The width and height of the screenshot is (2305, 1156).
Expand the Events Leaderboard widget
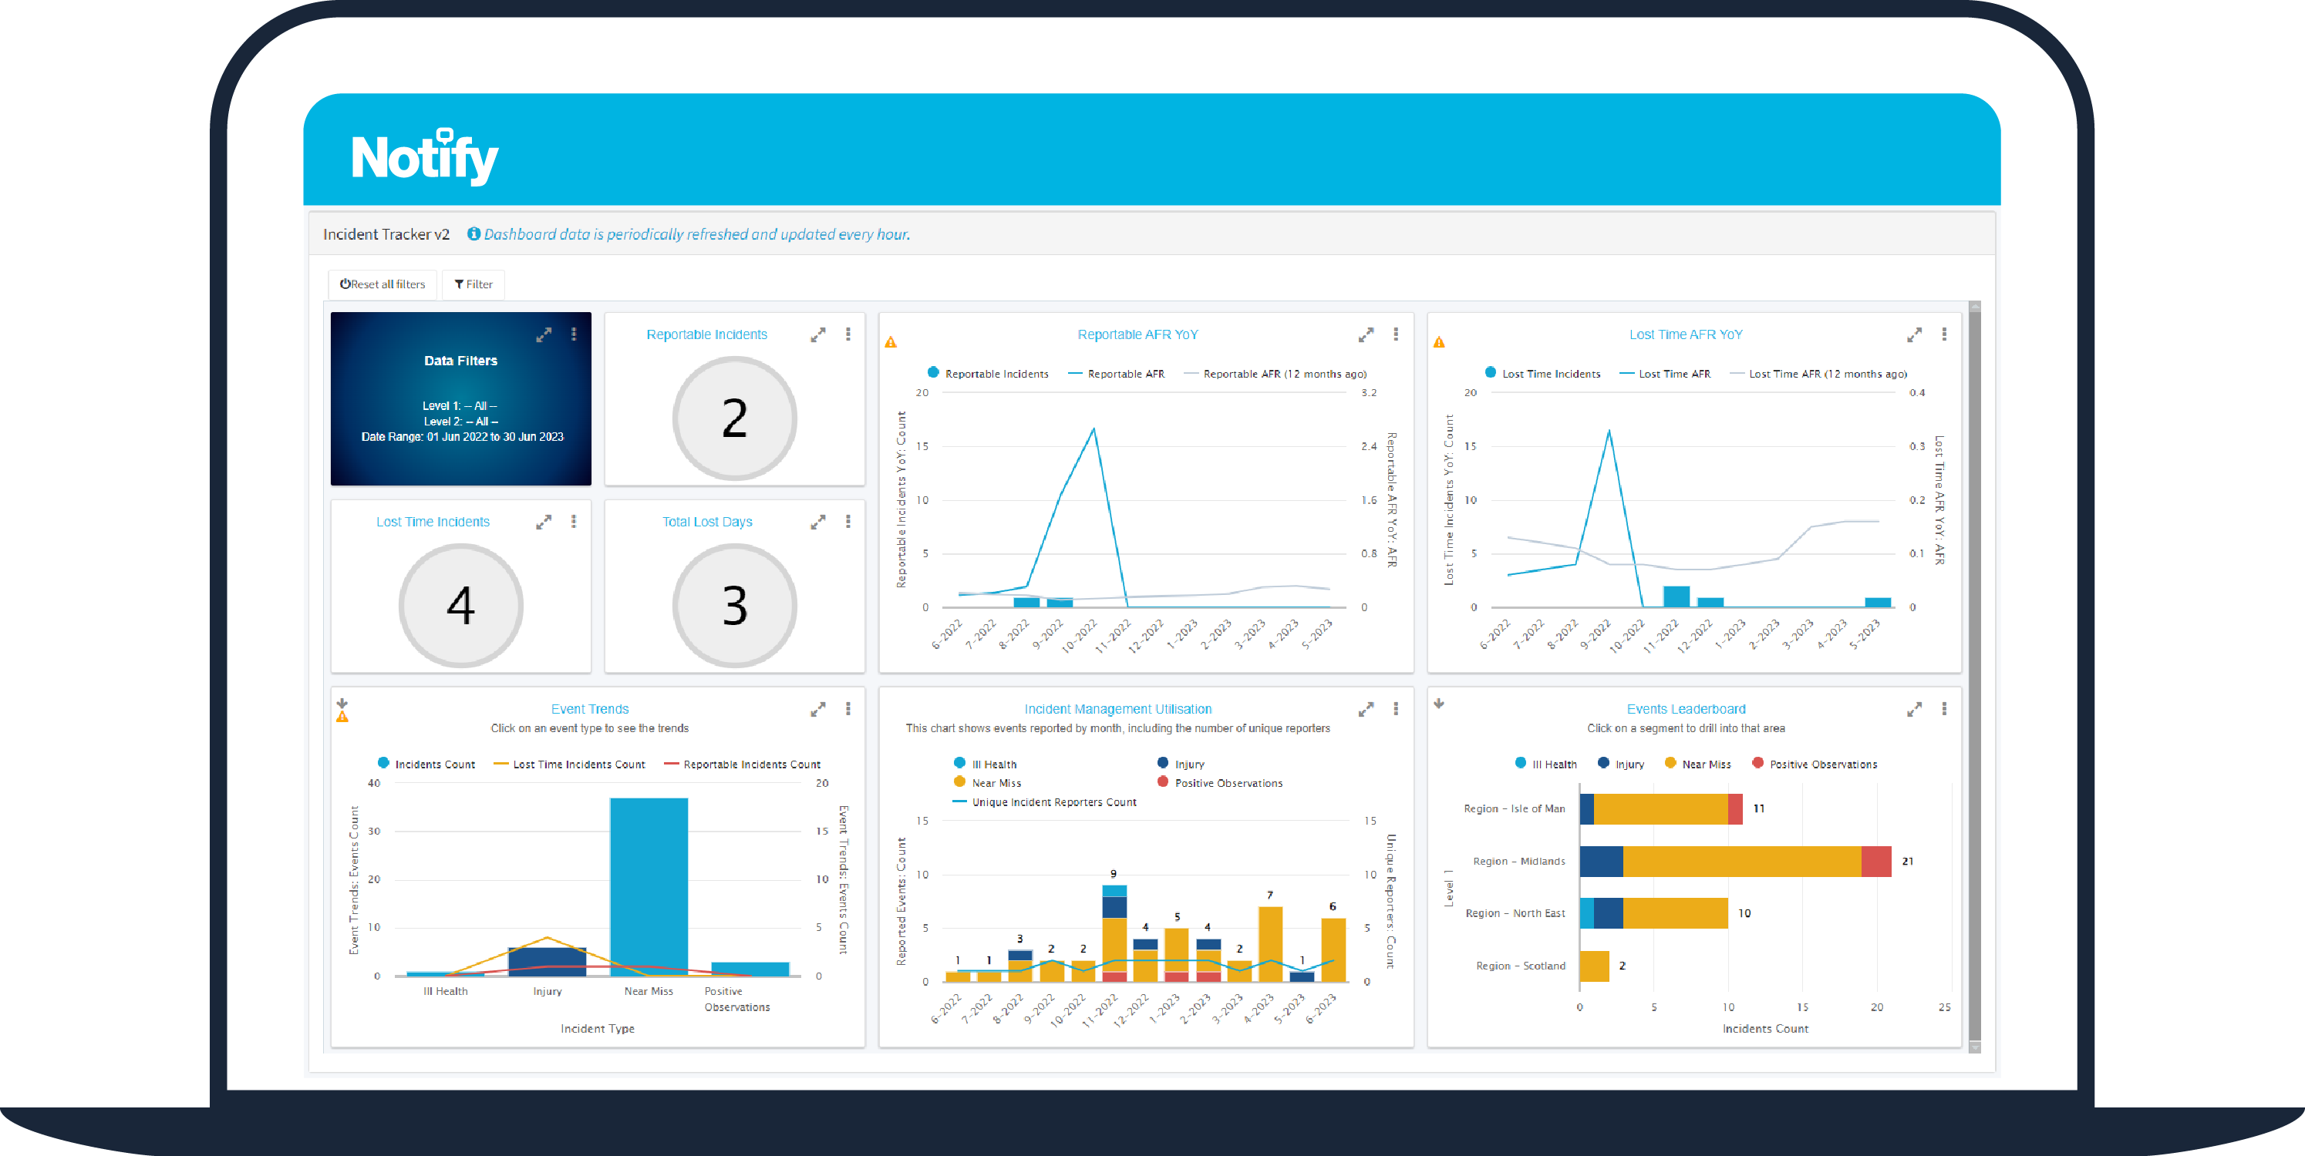point(1915,709)
